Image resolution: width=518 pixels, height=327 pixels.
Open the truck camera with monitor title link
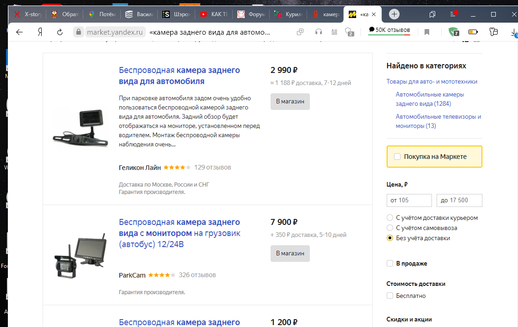tap(180, 233)
